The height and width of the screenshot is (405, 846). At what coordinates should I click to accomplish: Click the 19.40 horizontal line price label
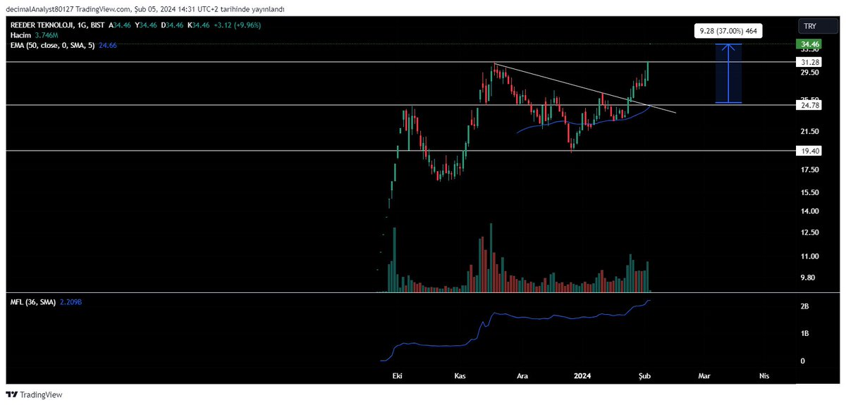[x=809, y=151]
